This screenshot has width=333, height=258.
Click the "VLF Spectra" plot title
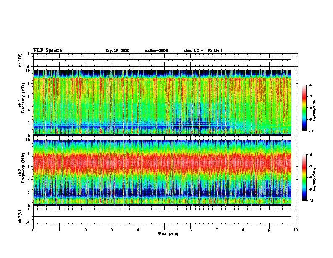(48, 51)
